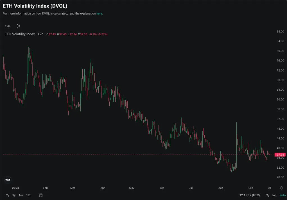Click the TradingView logo icon
287x200 pixels.
tap(8, 180)
